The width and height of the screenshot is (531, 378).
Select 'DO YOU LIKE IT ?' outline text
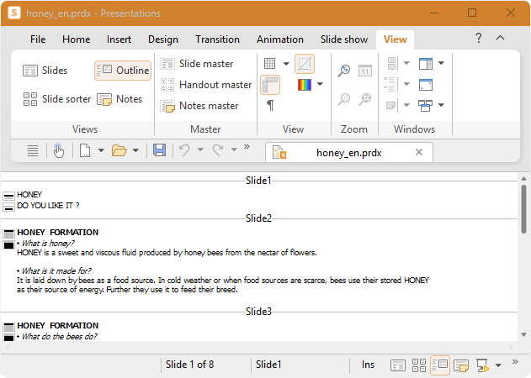coord(49,206)
